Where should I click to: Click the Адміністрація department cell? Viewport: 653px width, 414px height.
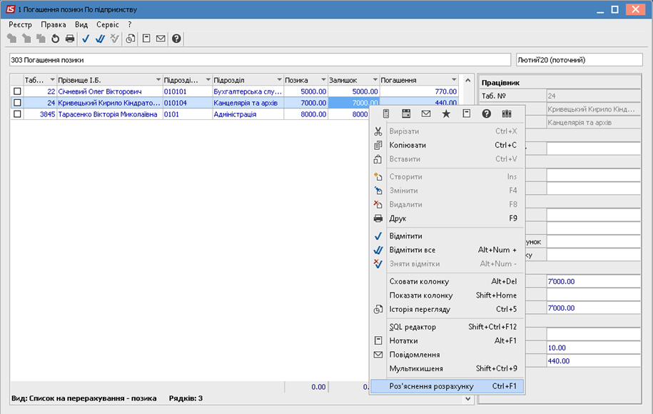click(x=248, y=114)
